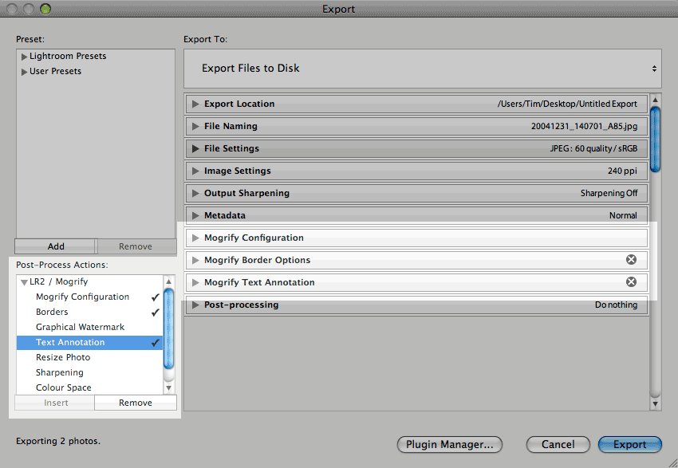Expand the Lightroom Presets folder
Screen dimensions: 678x468
pos(25,57)
